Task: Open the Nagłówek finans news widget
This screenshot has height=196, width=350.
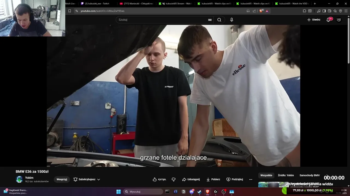Action: point(16,192)
